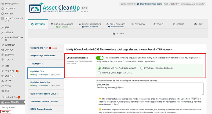Open the Plugin Usage Preferences section
The image size is (212, 114).
(46, 56)
